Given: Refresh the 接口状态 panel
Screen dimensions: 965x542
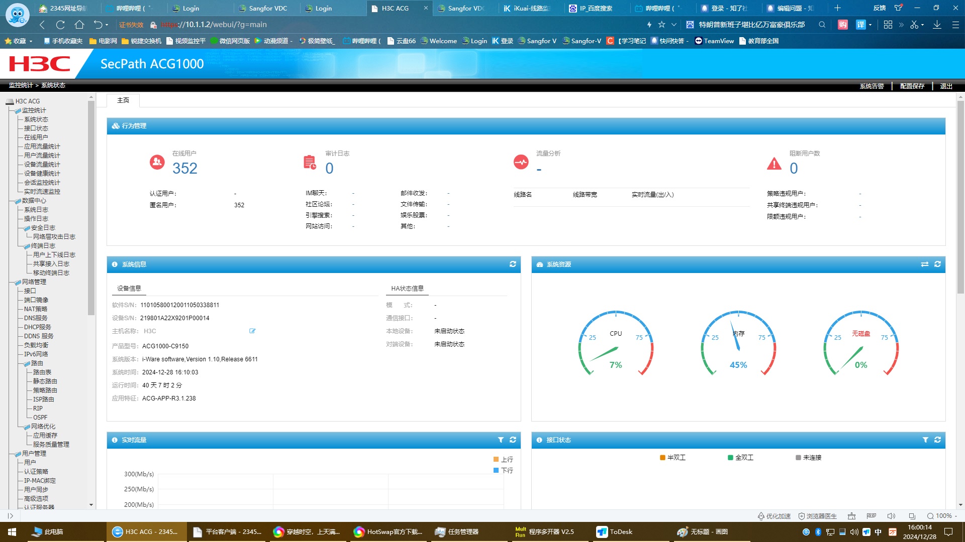Looking at the screenshot, I should click(x=937, y=440).
